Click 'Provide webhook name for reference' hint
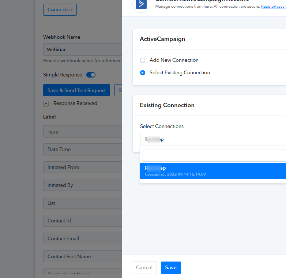The width and height of the screenshot is (286, 278). point(82,61)
